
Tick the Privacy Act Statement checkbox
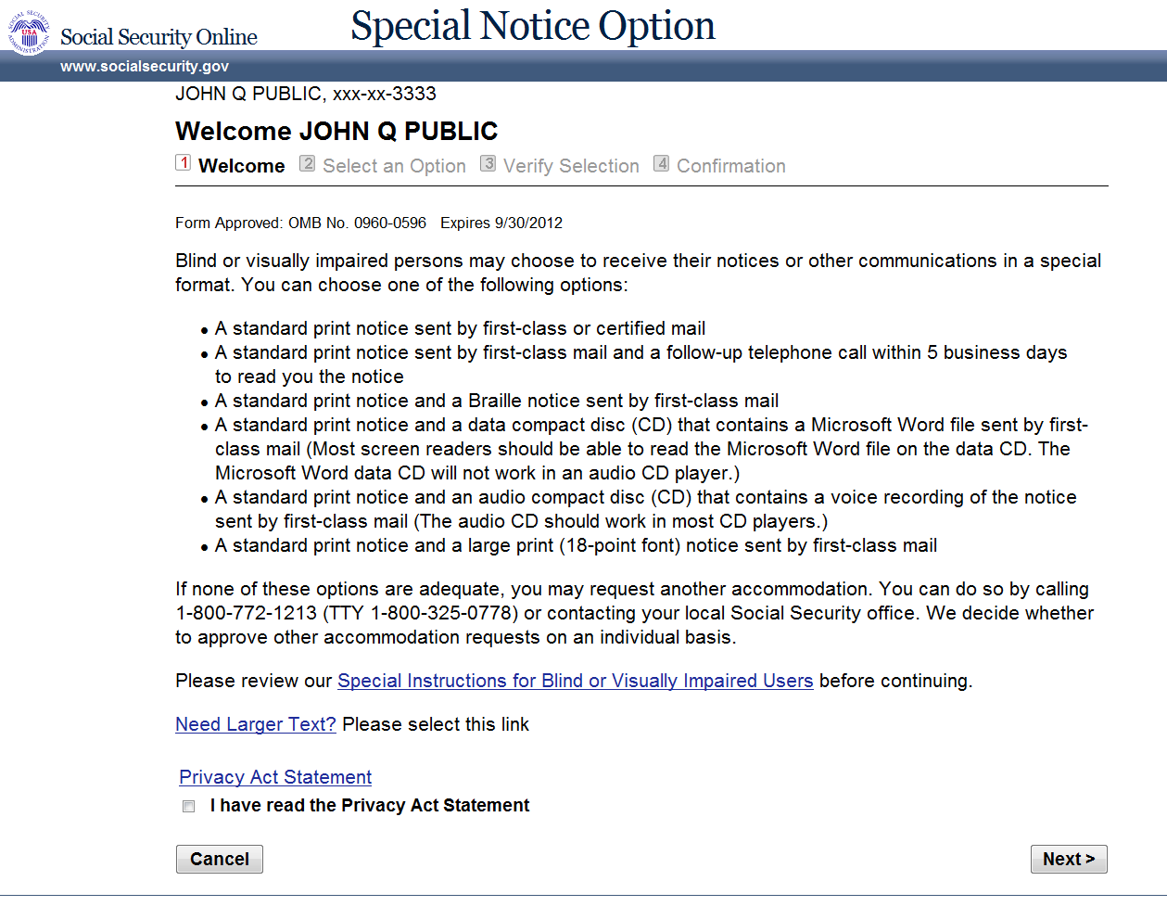pyautogui.click(x=189, y=807)
